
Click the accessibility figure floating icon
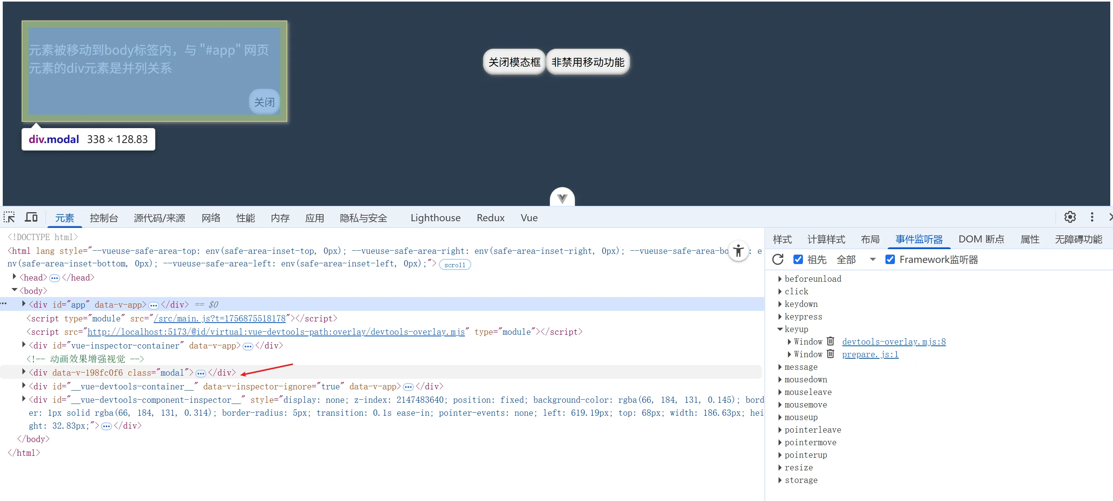(x=738, y=251)
